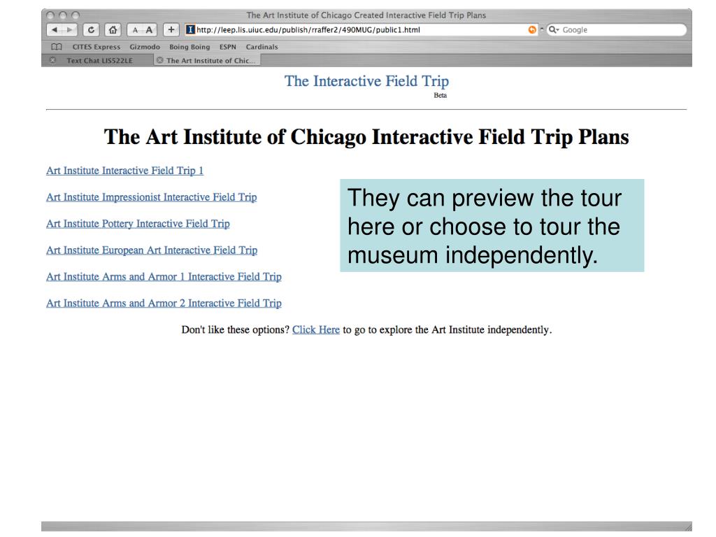This screenshot has height=537, width=716.
Task: Add bookmark with the plus button
Action: pyautogui.click(x=171, y=30)
